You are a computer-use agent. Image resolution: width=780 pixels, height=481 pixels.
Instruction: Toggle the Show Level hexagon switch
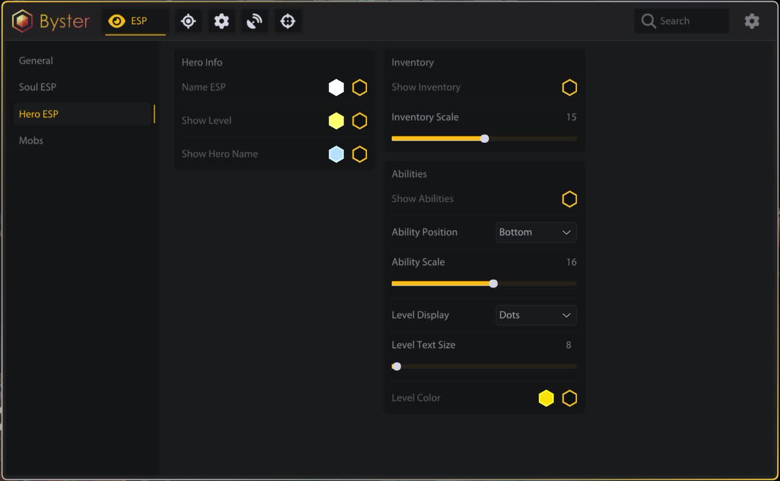coord(360,121)
